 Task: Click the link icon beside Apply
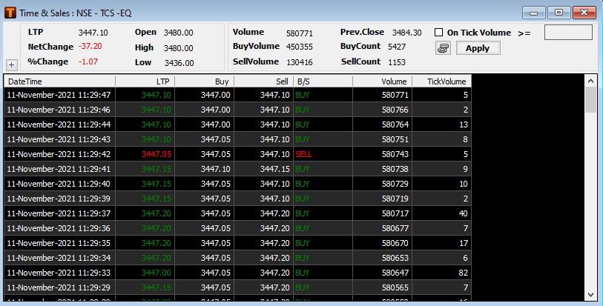click(443, 48)
